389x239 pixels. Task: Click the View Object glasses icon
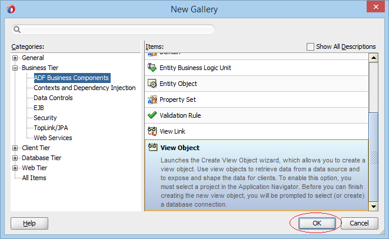click(x=152, y=147)
